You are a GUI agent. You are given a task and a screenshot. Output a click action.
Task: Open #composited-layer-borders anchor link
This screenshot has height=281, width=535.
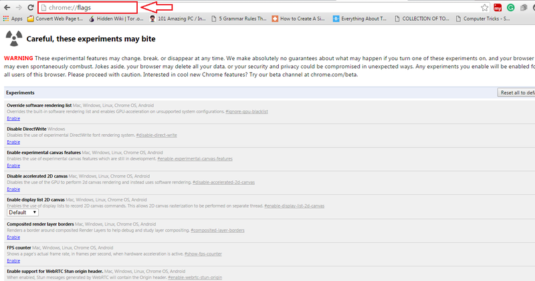click(217, 230)
